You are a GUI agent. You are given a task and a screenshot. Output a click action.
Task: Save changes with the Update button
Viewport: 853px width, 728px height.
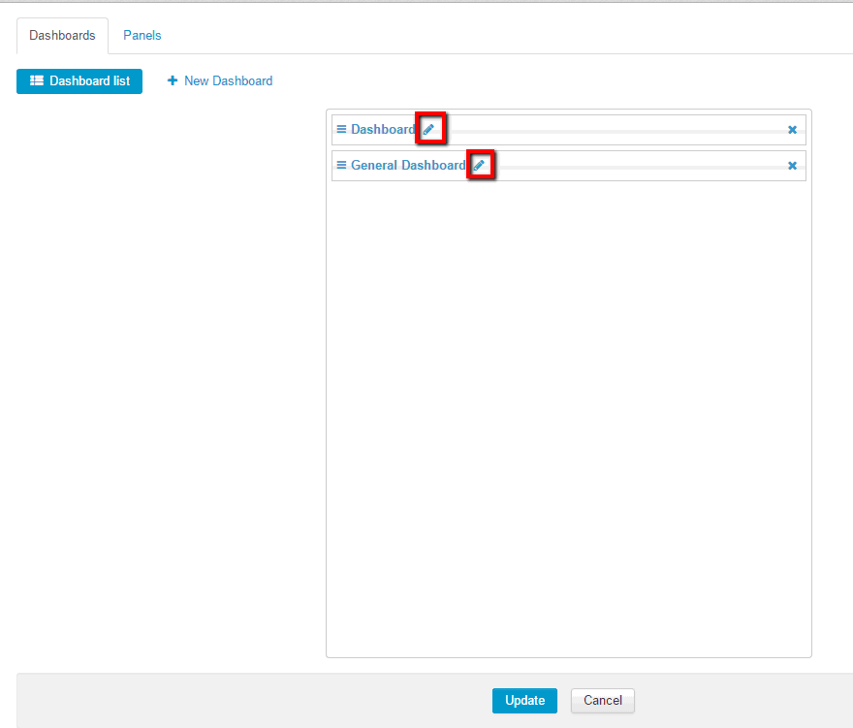(524, 701)
